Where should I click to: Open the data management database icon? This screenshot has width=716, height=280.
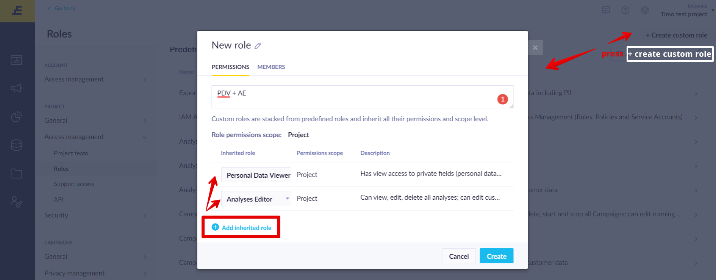pos(16,145)
